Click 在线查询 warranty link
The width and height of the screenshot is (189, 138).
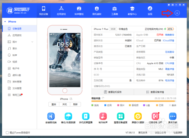tap(169, 52)
